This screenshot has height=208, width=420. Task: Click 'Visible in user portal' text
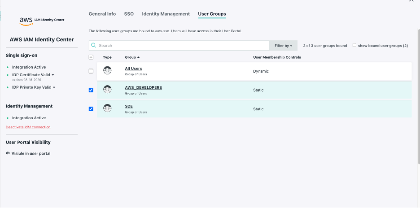31,153
